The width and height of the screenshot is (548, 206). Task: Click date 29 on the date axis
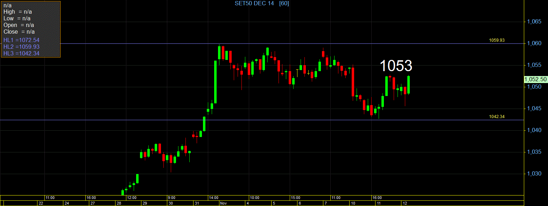pyautogui.click(x=145, y=203)
